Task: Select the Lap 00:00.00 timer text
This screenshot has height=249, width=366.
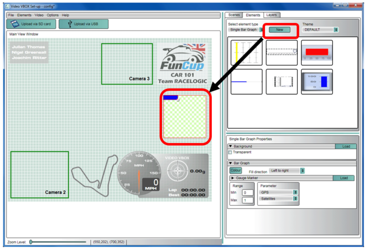Action: coord(187,190)
